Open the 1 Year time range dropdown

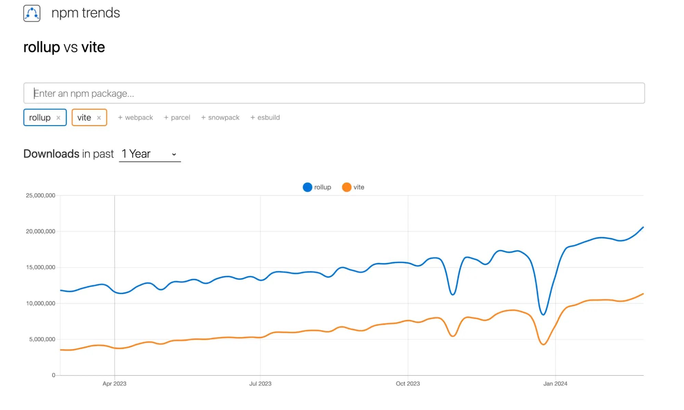tap(150, 154)
